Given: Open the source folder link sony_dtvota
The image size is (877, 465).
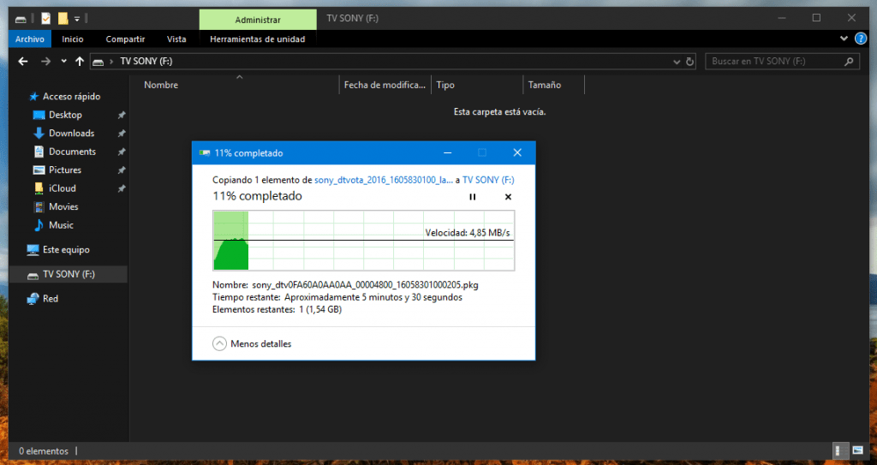Looking at the screenshot, I should click(382, 180).
